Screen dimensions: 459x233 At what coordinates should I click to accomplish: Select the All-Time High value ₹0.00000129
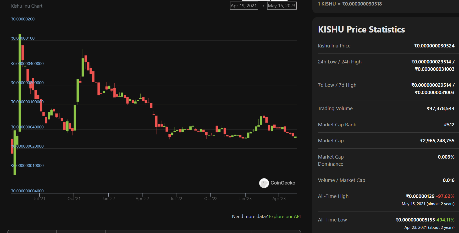point(420,196)
